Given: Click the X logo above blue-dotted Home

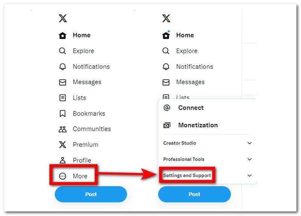Looking at the screenshot, I should tap(166, 18).
